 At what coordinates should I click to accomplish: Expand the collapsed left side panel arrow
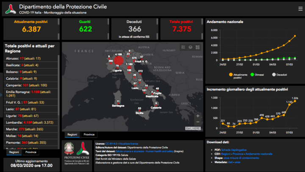[1, 95]
